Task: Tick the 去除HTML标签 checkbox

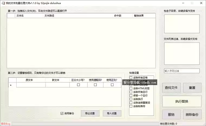Action: tap(131, 88)
